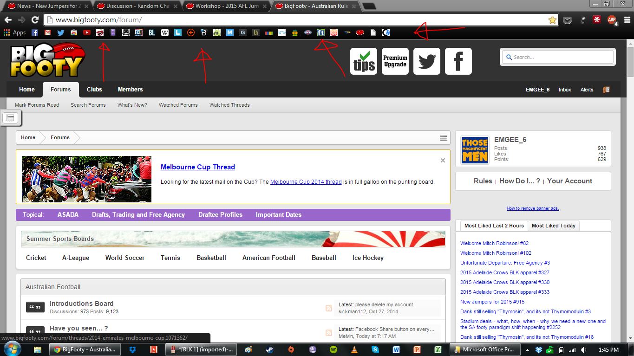Click the Adblock Plus extension icon
This screenshot has height=356, width=634.
pos(612,20)
